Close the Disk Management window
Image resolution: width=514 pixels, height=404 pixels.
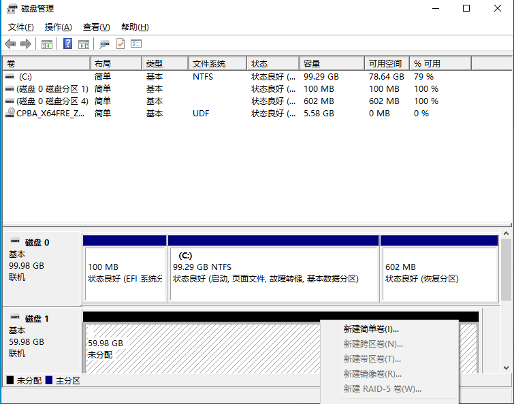(497, 9)
